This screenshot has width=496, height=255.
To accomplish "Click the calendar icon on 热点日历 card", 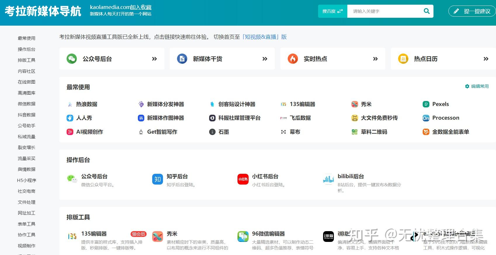I will tap(403, 59).
